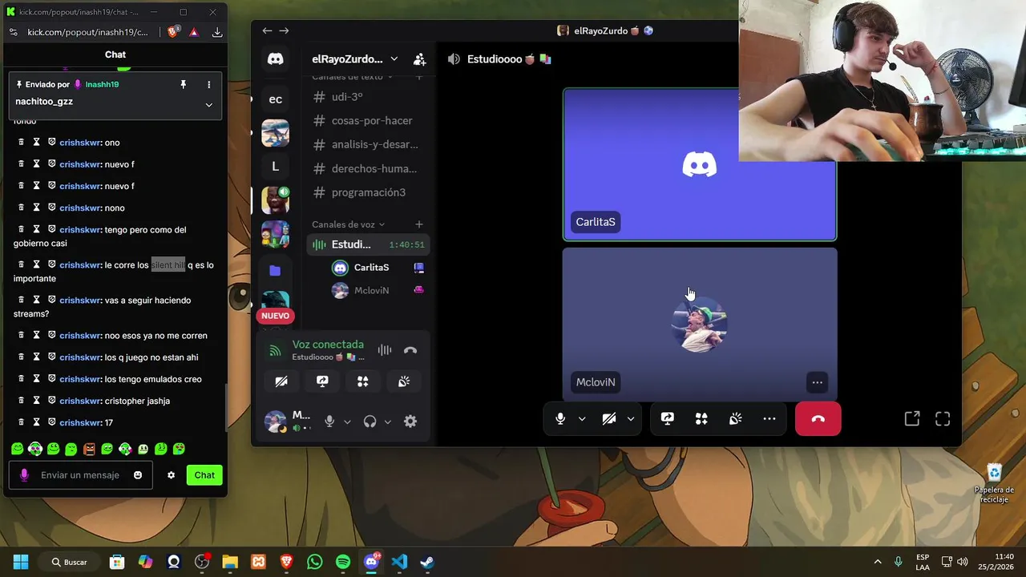The height and width of the screenshot is (577, 1026).
Task: Open the analisis-y-desar... channel
Action: [x=368, y=144]
